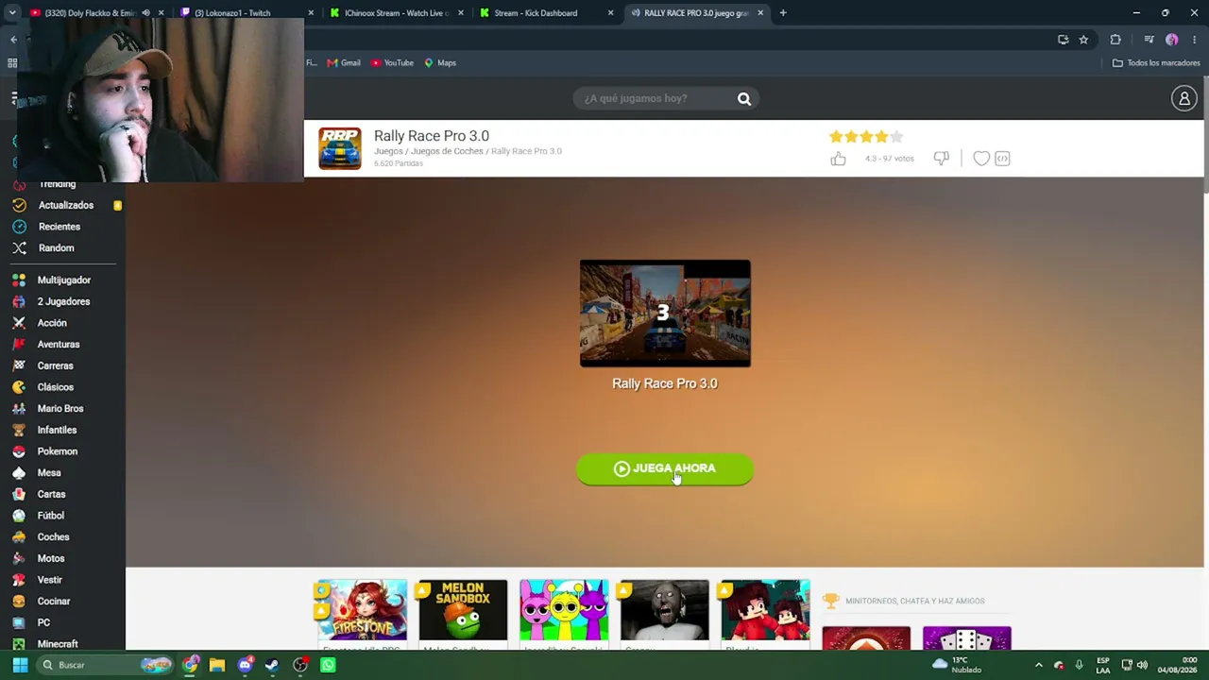The width and height of the screenshot is (1209, 680).
Task: Click the taskbar Buscar search field
Action: coord(106,665)
